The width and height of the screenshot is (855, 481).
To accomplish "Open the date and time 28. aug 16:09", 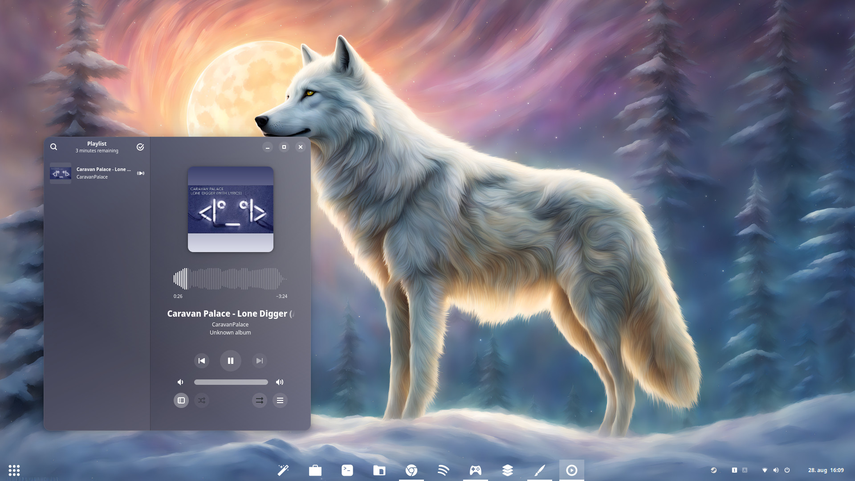I will point(826,470).
